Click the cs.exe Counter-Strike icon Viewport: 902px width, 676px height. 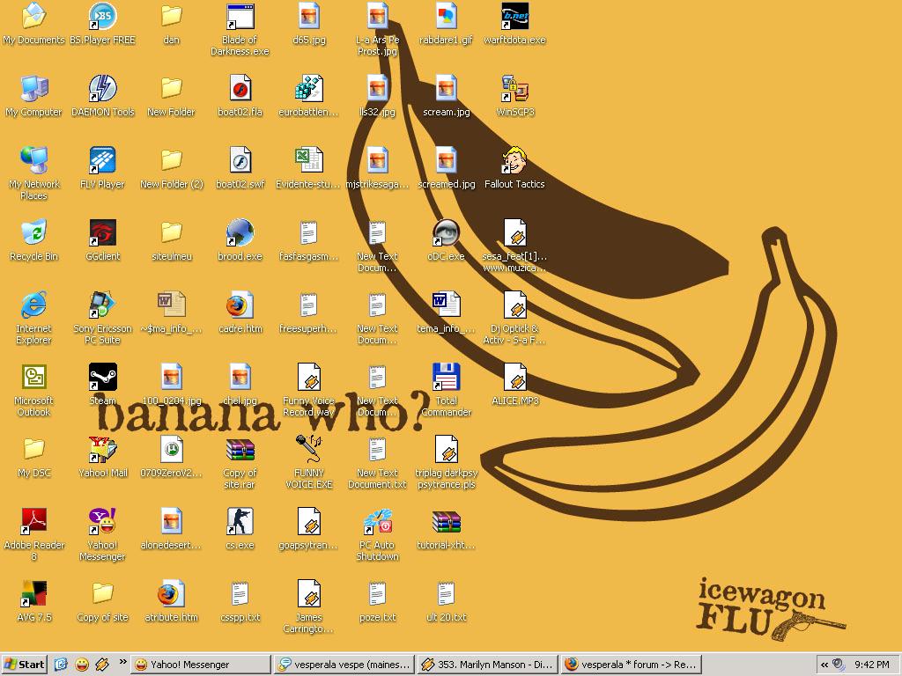pos(240,522)
